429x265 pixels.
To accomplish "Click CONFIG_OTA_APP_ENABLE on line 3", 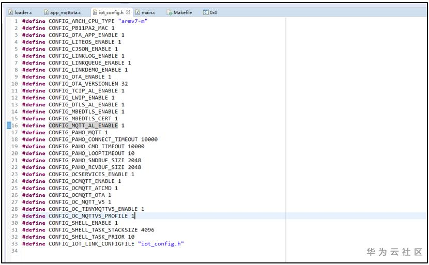I will (83, 35).
